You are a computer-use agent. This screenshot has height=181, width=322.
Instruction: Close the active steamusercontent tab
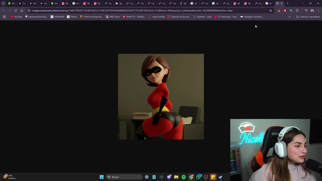(281, 3)
